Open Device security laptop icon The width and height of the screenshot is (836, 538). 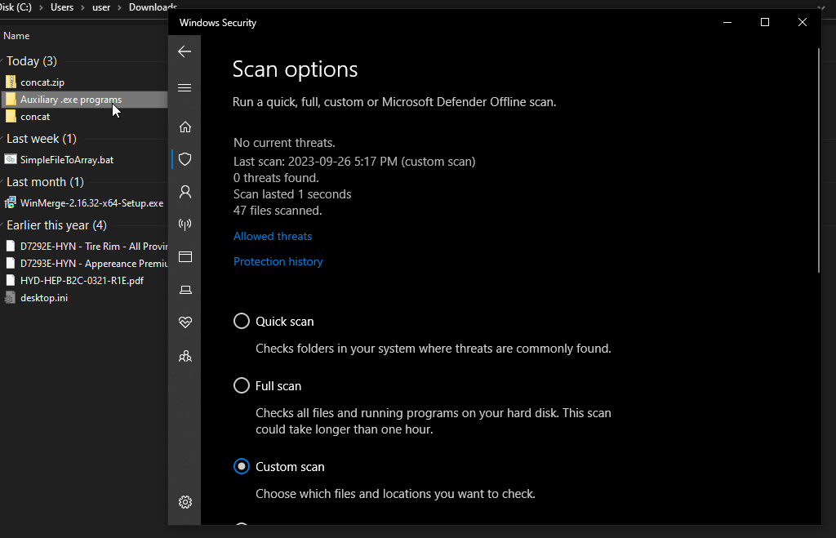(185, 290)
